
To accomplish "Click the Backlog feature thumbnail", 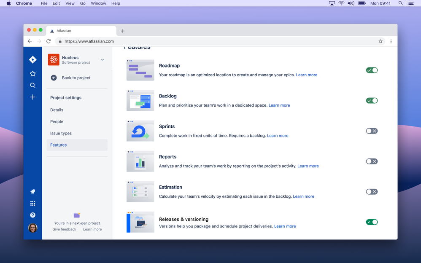I will (140, 100).
